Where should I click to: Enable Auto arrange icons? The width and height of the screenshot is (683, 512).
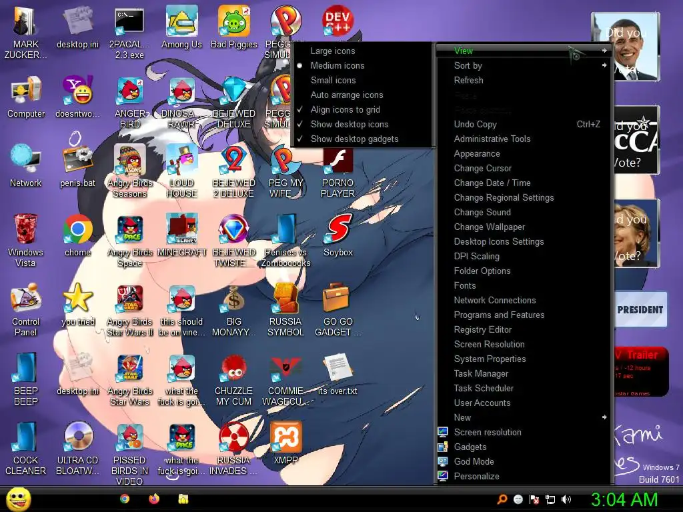click(x=363, y=95)
